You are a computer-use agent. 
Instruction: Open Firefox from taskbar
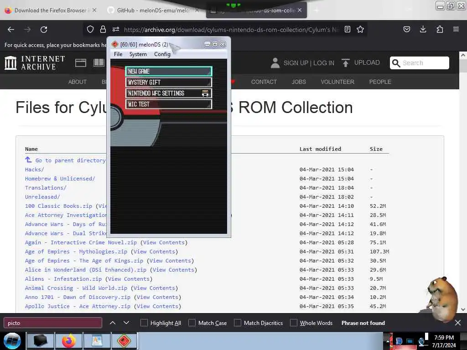tap(69, 341)
